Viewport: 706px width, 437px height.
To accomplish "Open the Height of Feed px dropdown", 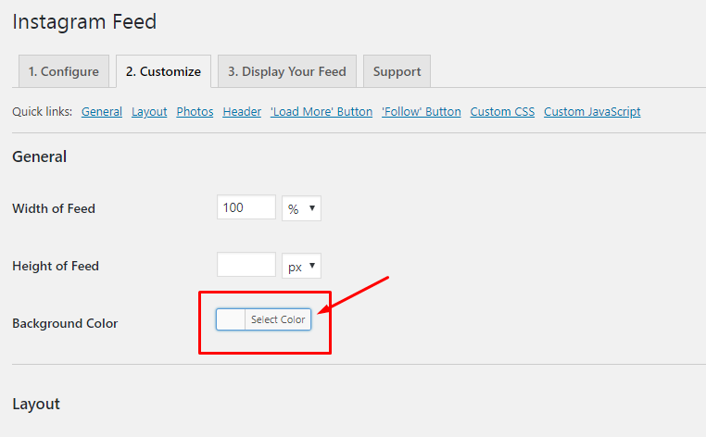I will click(301, 266).
